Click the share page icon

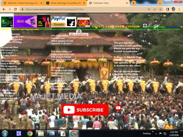[155, 9]
